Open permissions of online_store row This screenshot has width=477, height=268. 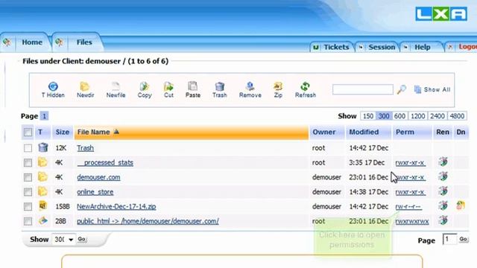(x=410, y=192)
